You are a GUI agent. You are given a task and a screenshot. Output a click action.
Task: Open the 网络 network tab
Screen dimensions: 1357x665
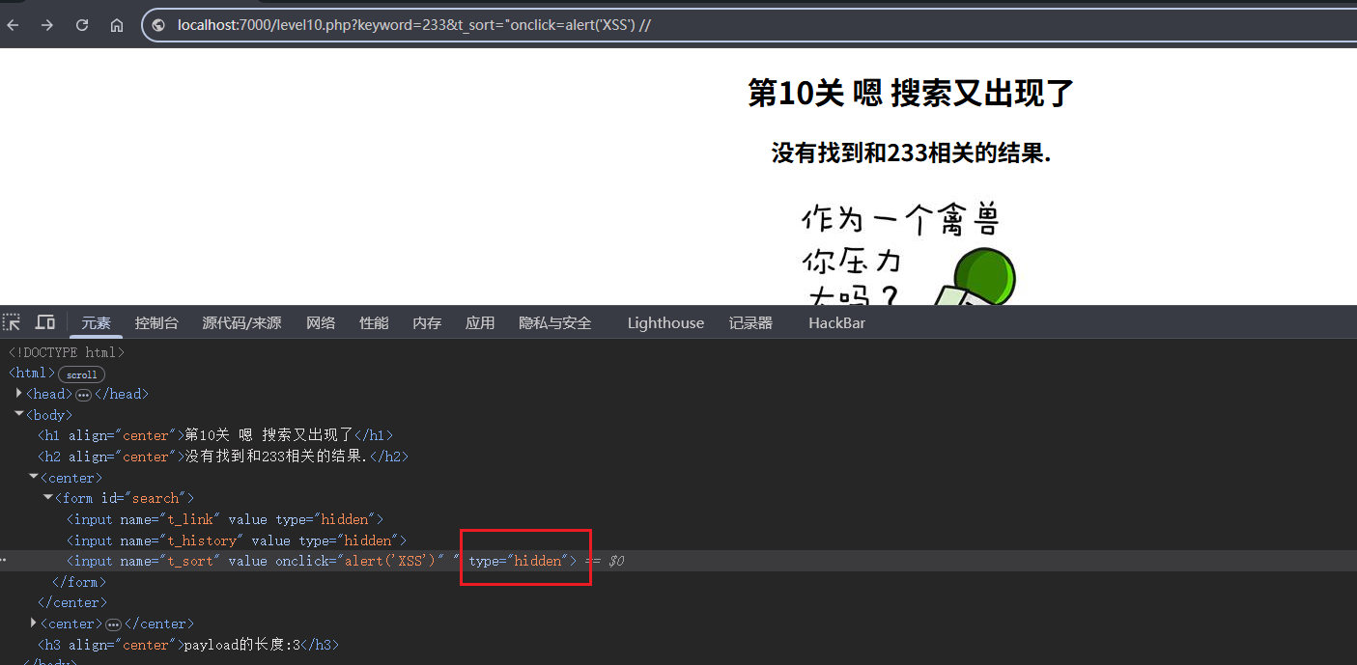point(321,322)
